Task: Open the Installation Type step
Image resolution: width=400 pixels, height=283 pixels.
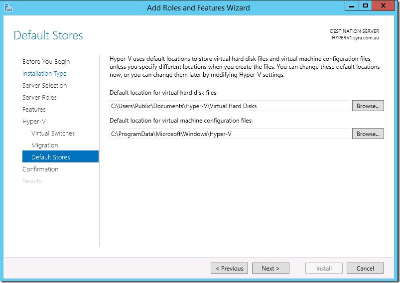Action: (44, 74)
